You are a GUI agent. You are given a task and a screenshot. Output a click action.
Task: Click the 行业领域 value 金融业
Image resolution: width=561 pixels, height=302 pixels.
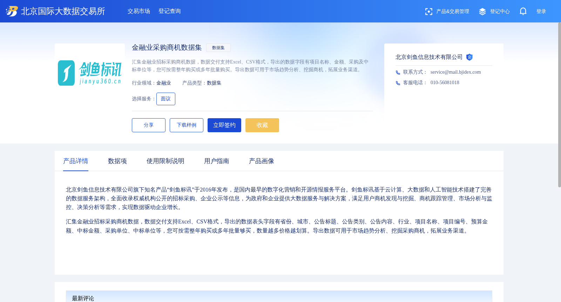164,83
